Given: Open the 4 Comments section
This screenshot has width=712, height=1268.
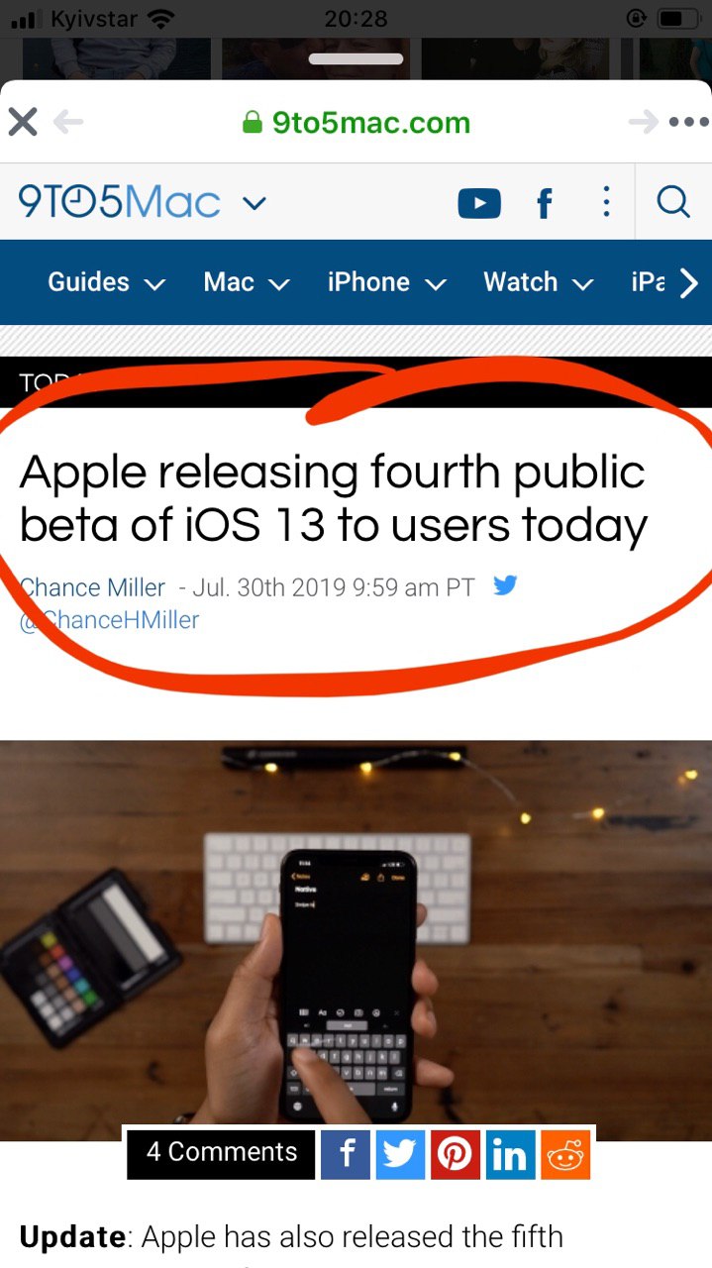Looking at the screenshot, I should [x=221, y=1152].
